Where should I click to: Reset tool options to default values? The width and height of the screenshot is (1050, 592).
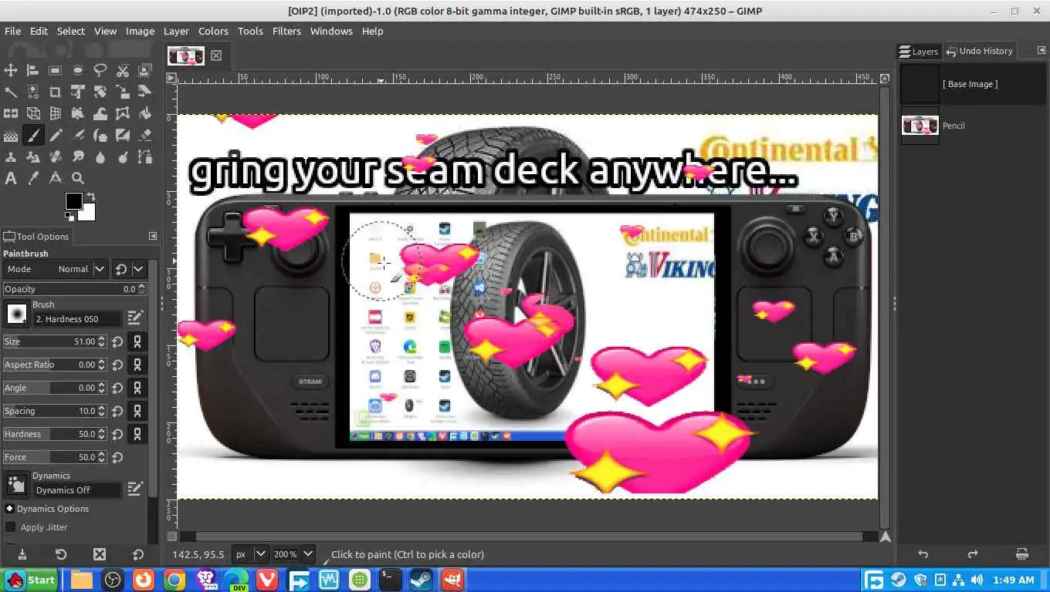click(138, 554)
